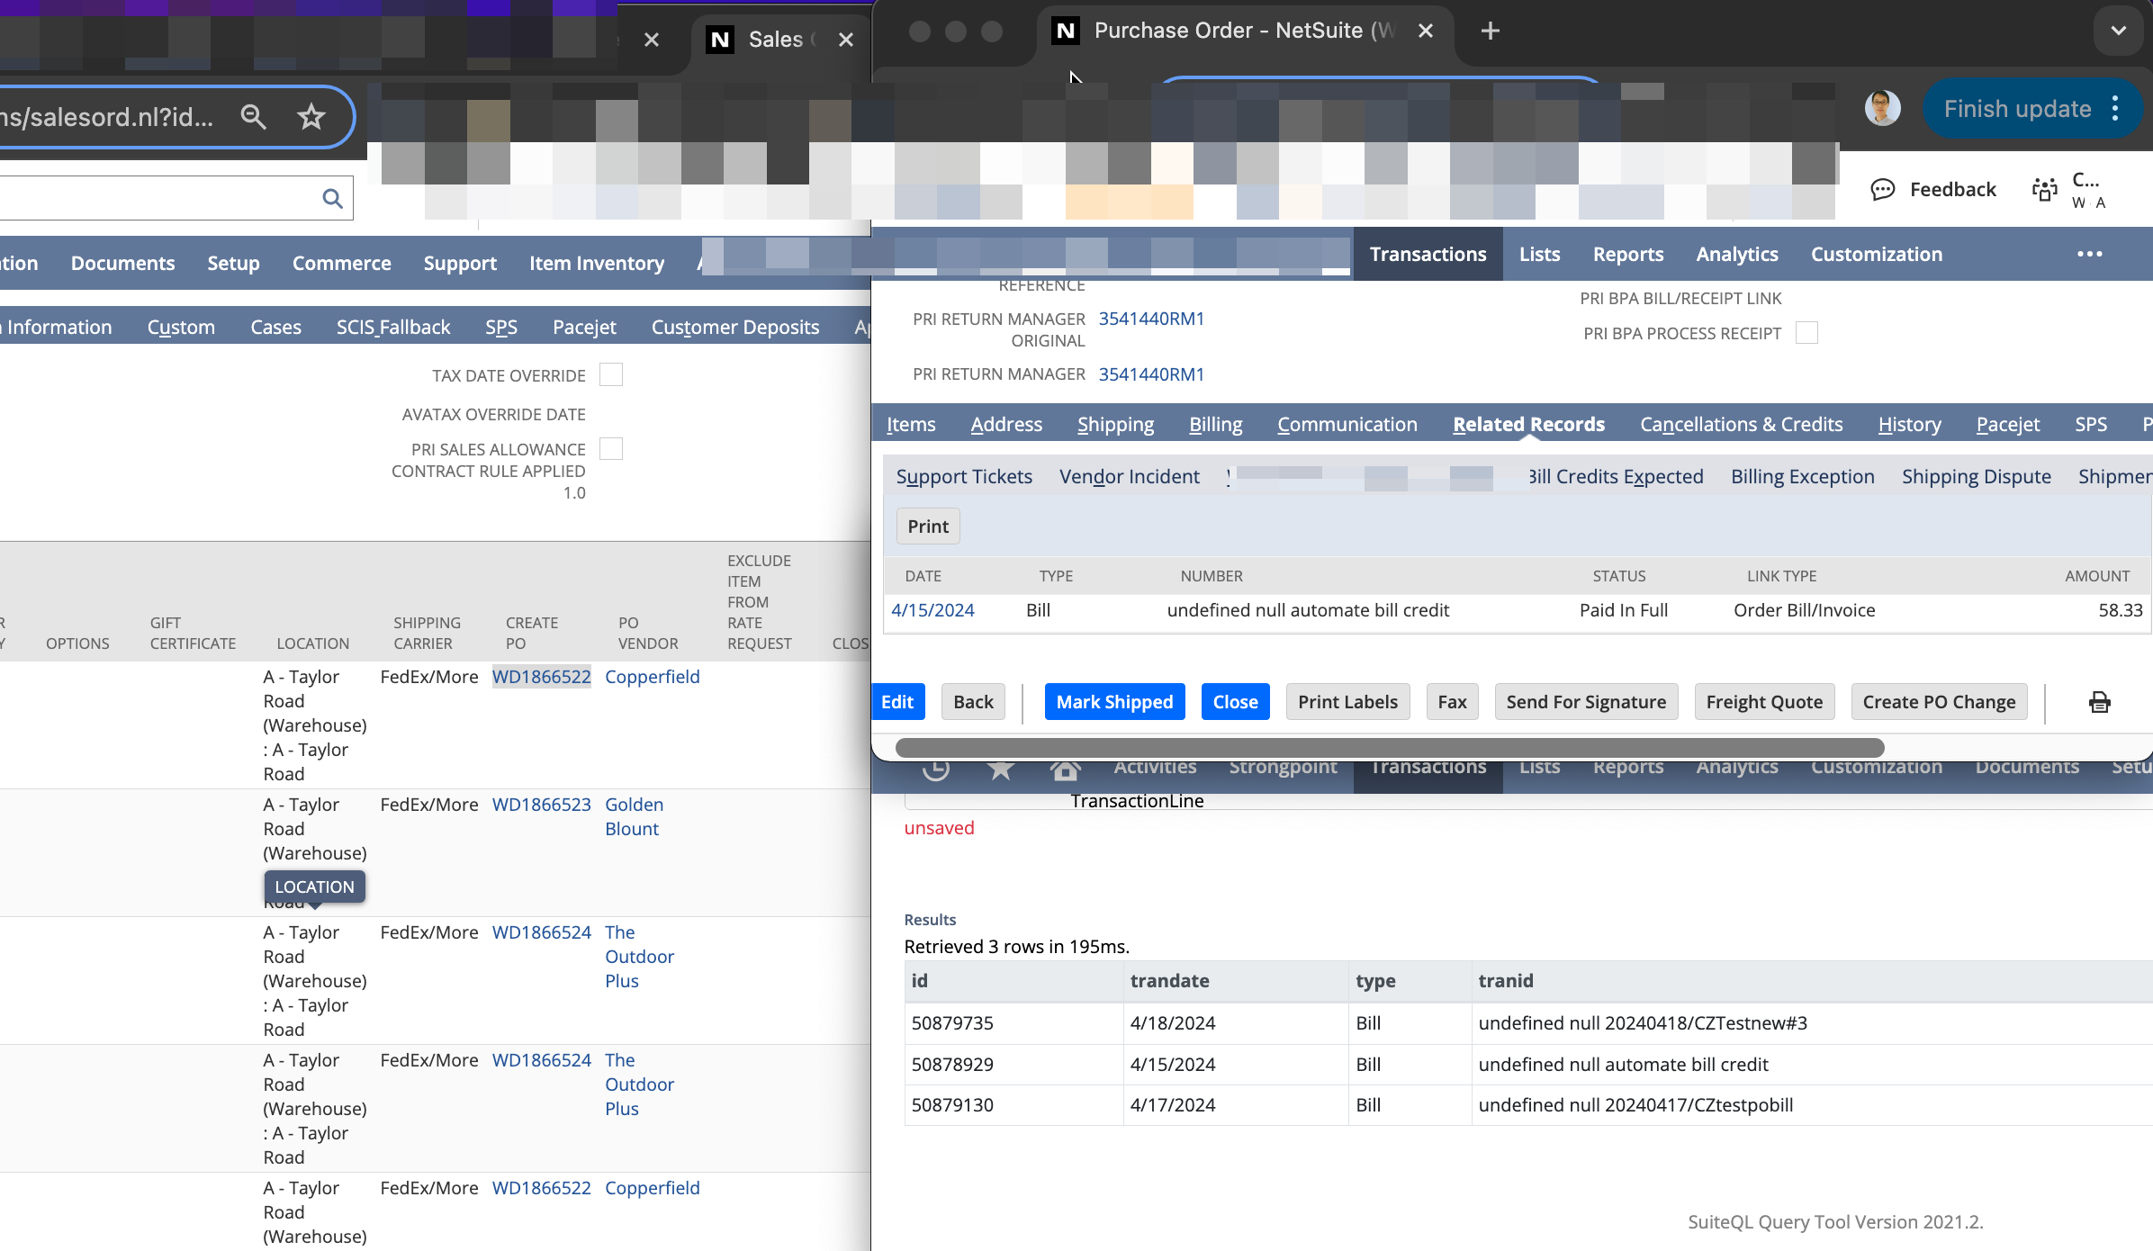The width and height of the screenshot is (2153, 1251).
Task: Click the Create PO Change button
Action: coord(1939,702)
